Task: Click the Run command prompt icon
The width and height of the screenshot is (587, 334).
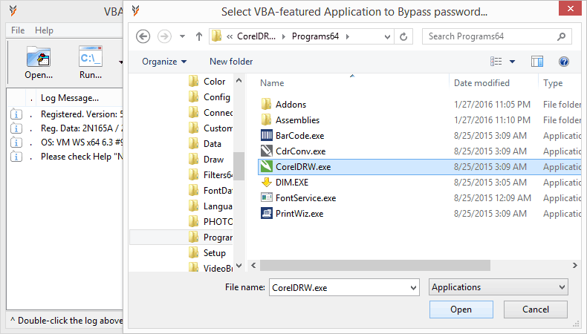Action: tap(90, 57)
